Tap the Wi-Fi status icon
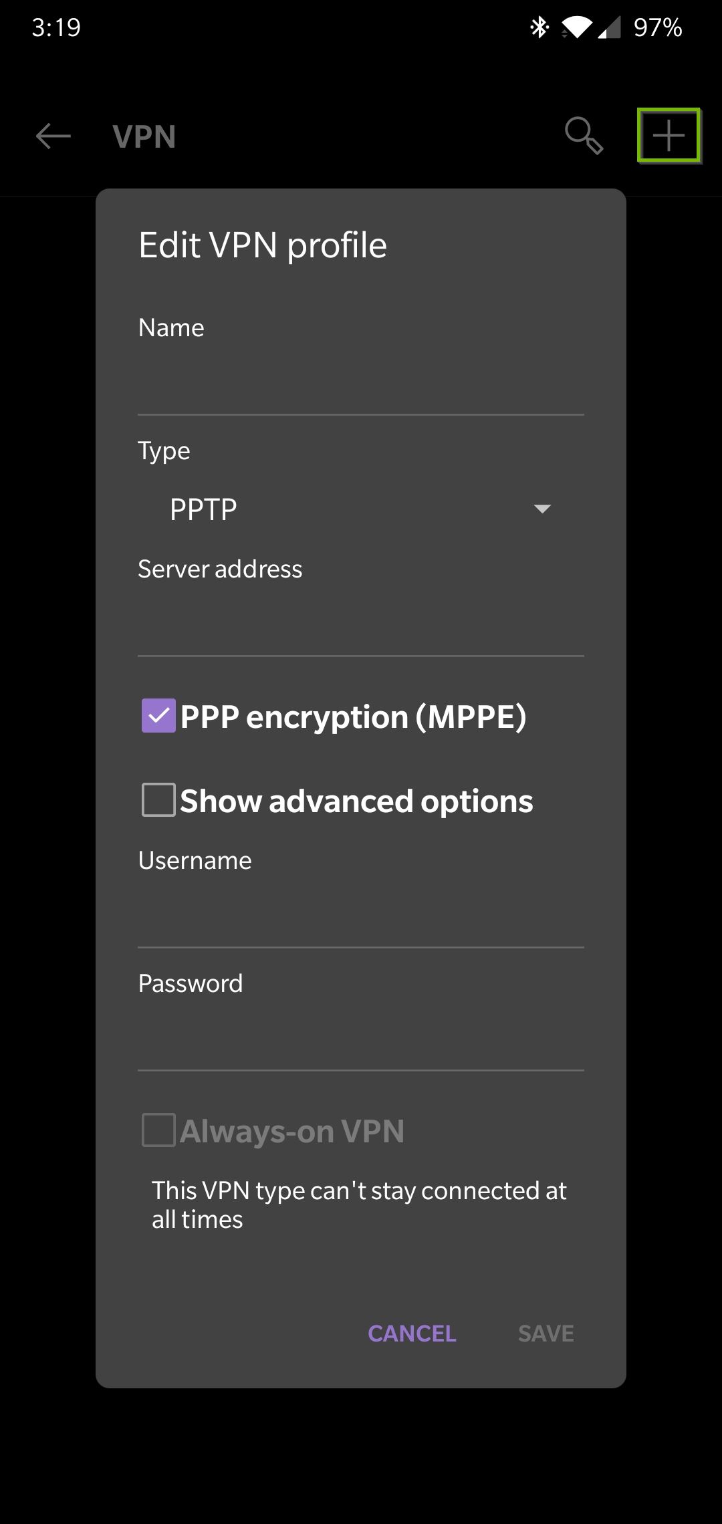Viewport: 722px width, 1524px height. 578,26
